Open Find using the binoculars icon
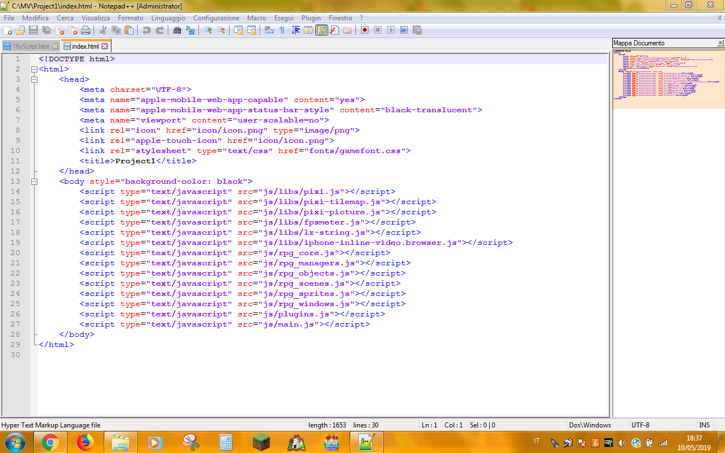725x453 pixels. click(177, 30)
